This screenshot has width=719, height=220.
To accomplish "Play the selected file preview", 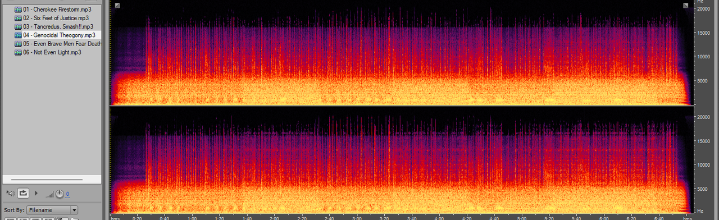I will pyautogui.click(x=37, y=193).
